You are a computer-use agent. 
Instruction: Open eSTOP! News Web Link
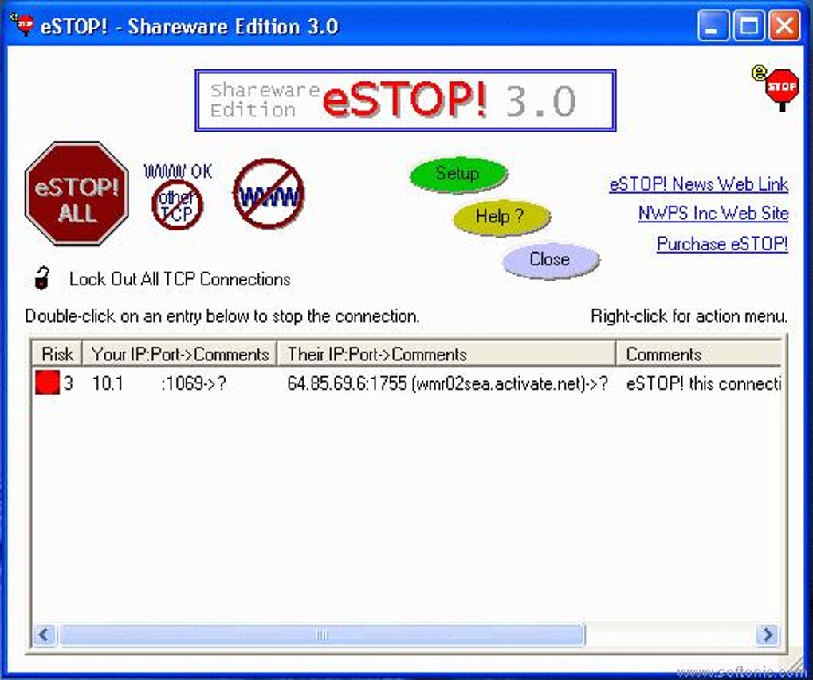[x=698, y=184]
